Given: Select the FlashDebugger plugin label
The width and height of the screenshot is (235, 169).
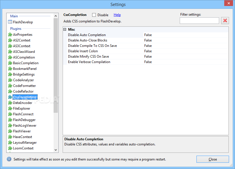Looking at the screenshot, I should [x=24, y=120].
